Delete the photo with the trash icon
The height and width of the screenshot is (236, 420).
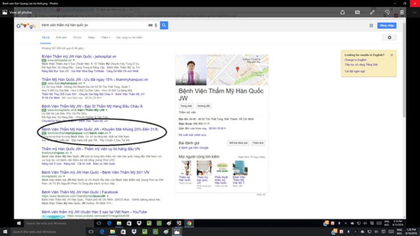click(x=402, y=12)
